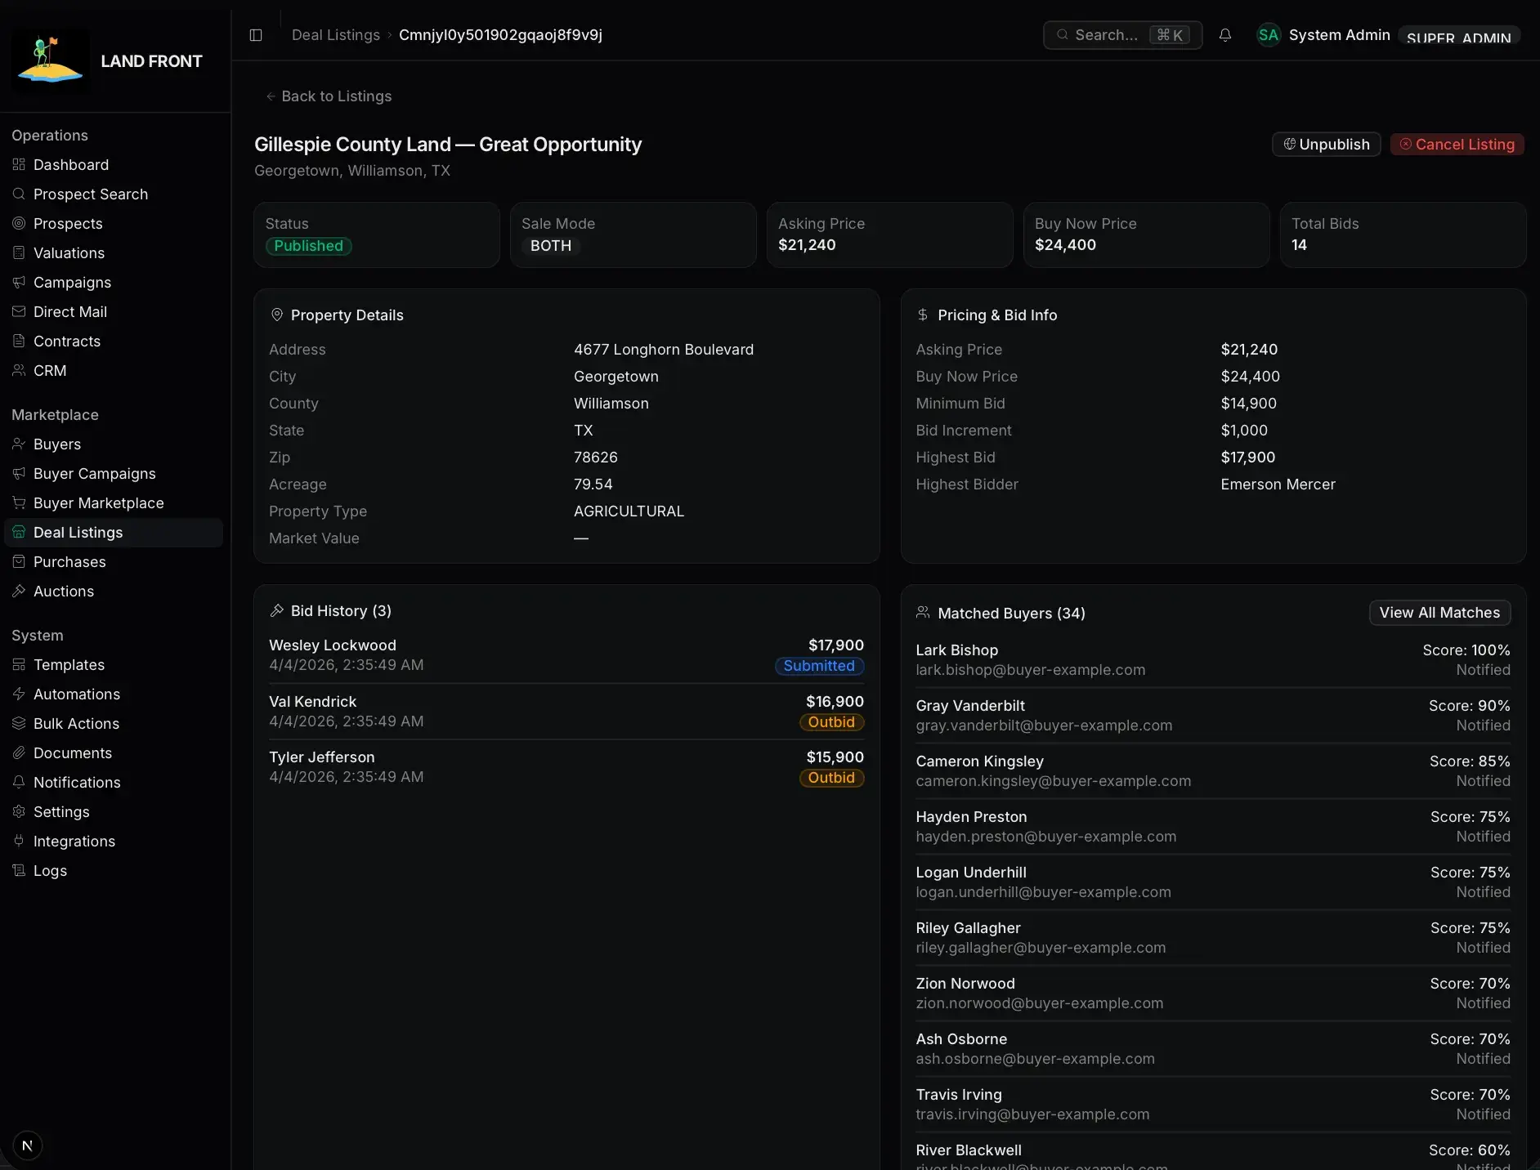The width and height of the screenshot is (1540, 1170).
Task: Click the Logs scroll icon
Action: 19,870
